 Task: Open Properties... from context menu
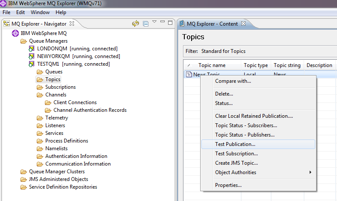[258, 185]
